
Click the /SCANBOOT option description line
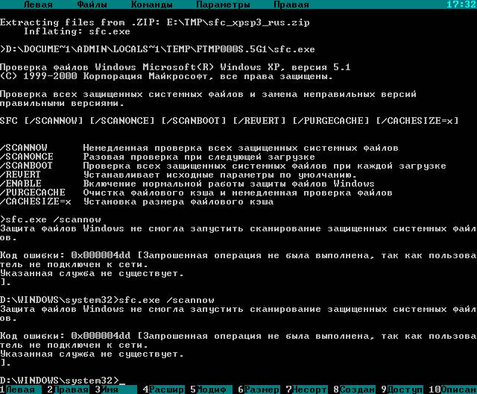tap(223, 166)
